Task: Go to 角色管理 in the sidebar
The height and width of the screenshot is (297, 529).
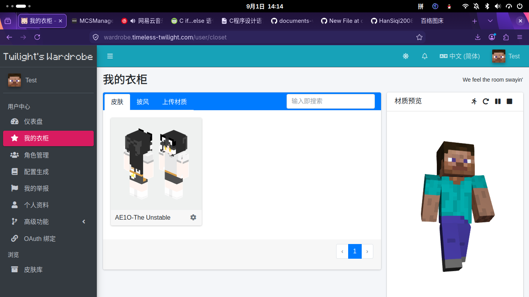Action: [x=48, y=155]
